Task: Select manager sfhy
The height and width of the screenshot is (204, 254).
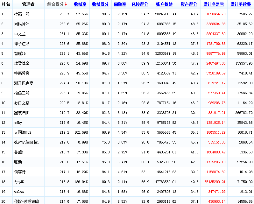Action: click(18, 123)
